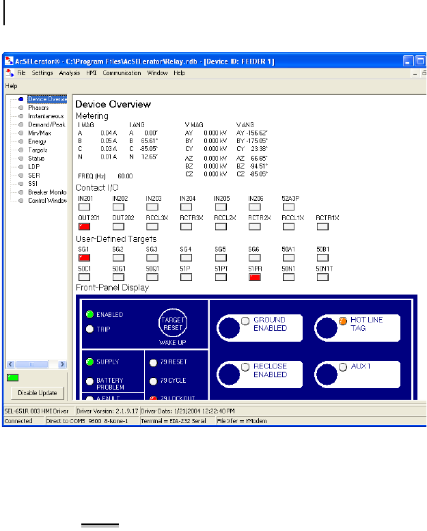This screenshot has height=531, width=427.
Task: Click the 50B1 target indicator box
Action: [322, 258]
